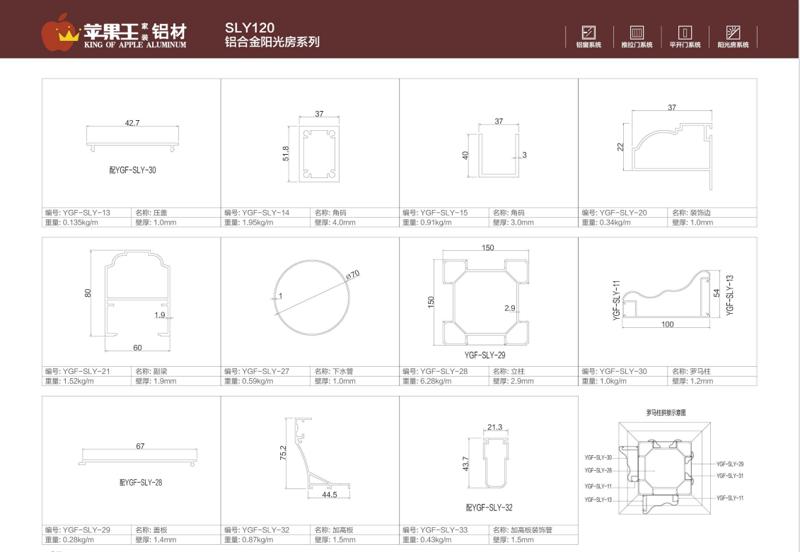Open the 铝窗系统 window icon
800x552 pixels.
pyautogui.click(x=587, y=32)
